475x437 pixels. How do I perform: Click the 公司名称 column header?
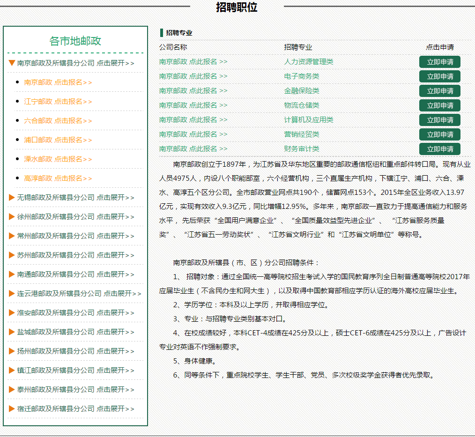coord(173,47)
